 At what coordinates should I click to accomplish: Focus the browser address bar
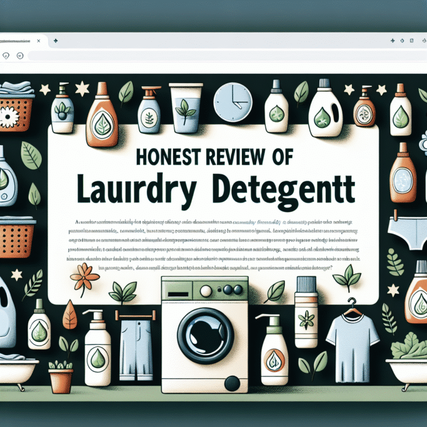pos(227,56)
